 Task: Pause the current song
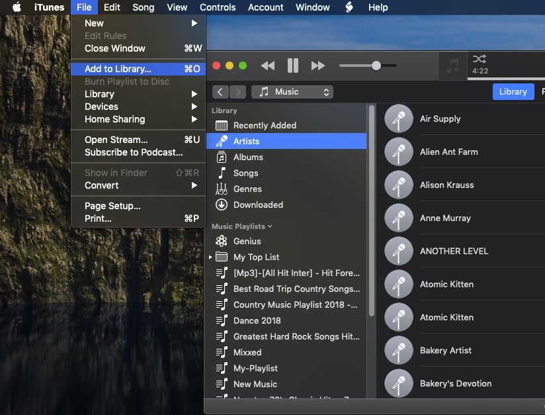(293, 66)
